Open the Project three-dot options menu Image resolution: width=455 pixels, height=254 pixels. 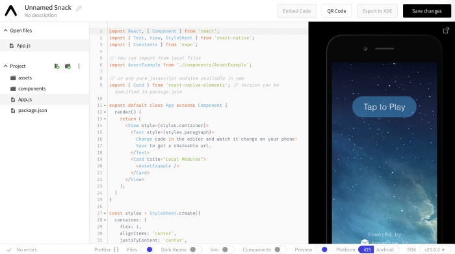[x=79, y=66]
